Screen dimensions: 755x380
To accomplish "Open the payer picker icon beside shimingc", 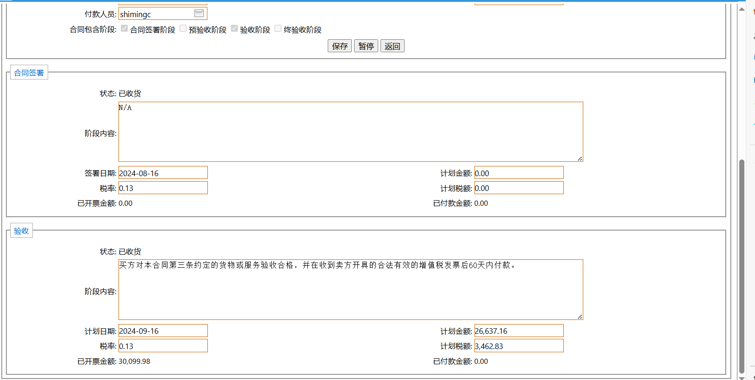I will [199, 13].
